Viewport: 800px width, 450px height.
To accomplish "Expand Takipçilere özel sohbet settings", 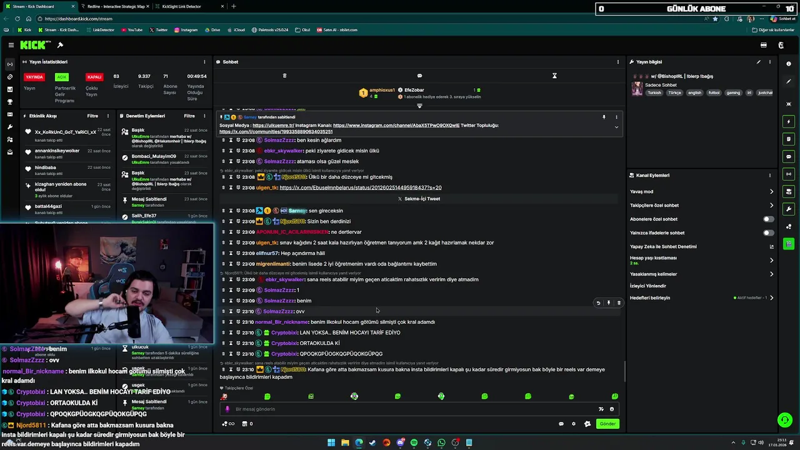I will coord(771,205).
